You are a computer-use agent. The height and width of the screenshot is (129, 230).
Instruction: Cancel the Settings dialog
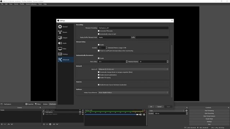pyautogui.click(x=159, y=107)
